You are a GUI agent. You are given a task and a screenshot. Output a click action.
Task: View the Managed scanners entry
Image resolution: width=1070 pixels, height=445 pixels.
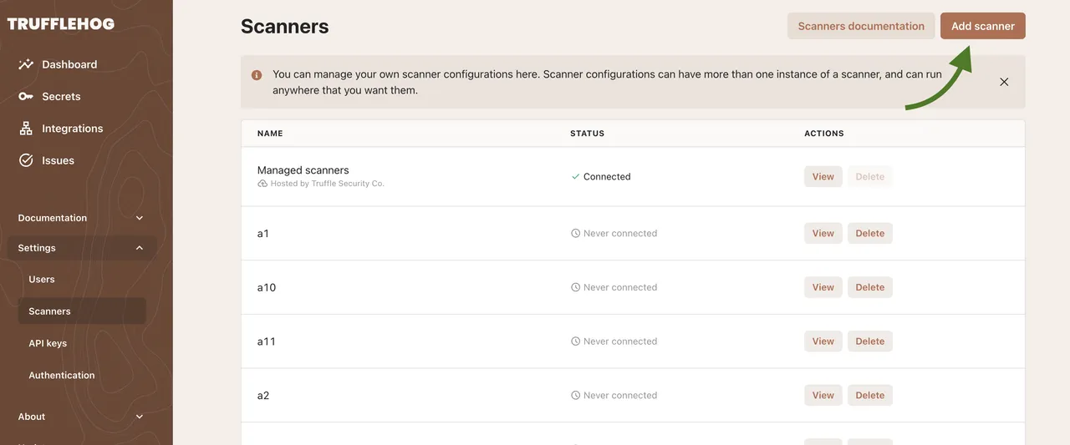[823, 177]
